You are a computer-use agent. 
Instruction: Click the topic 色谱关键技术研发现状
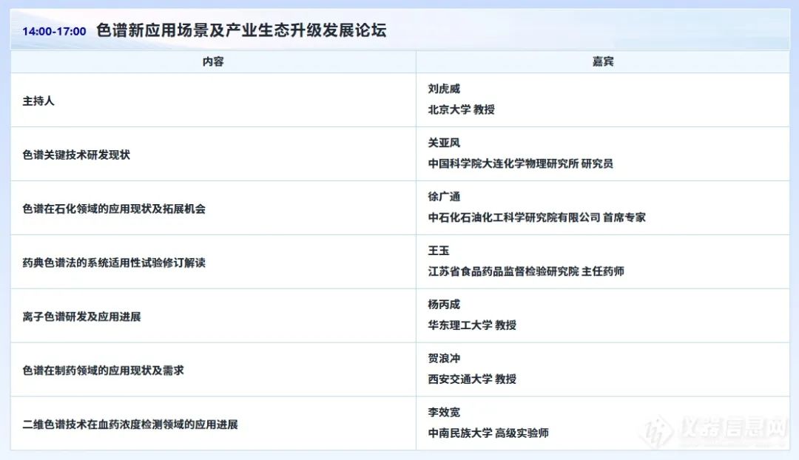click(76, 155)
